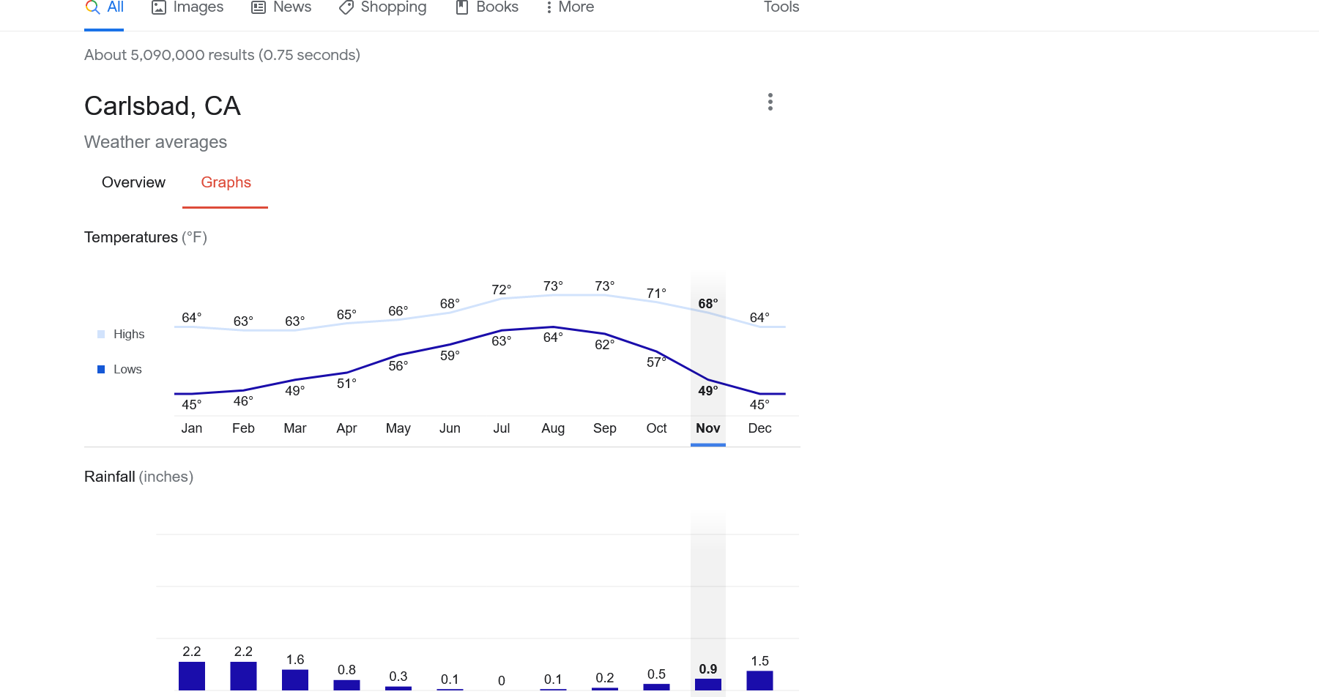Click the January 2.2 rainfall bar

coord(192,676)
